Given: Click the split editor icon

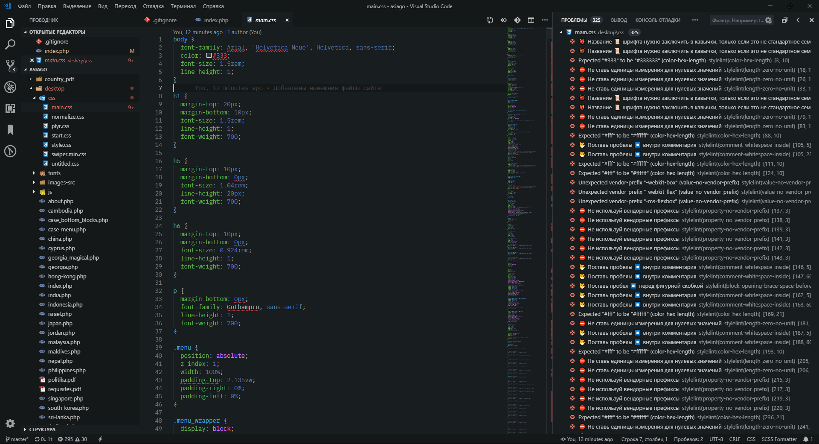Looking at the screenshot, I should click(x=531, y=20).
